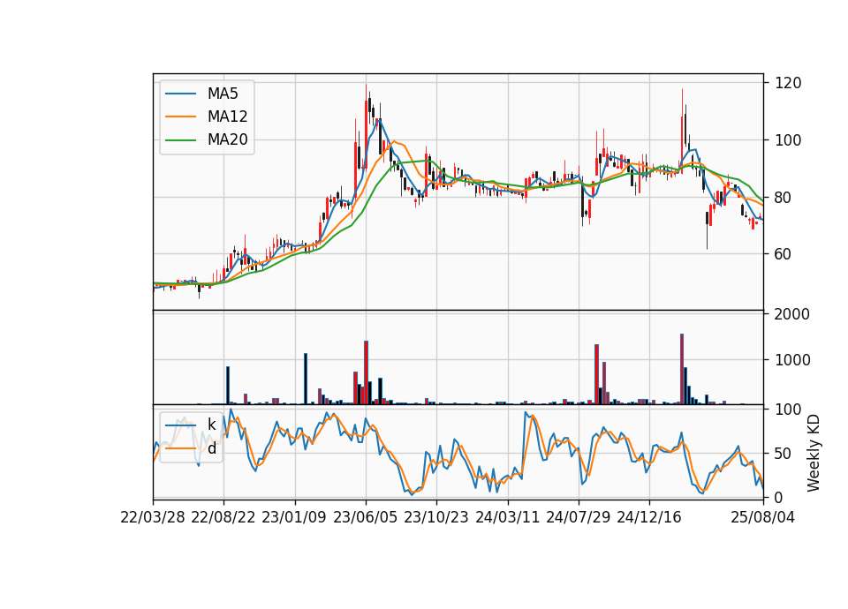
Task: Click the k legend label
Action: click(211, 425)
